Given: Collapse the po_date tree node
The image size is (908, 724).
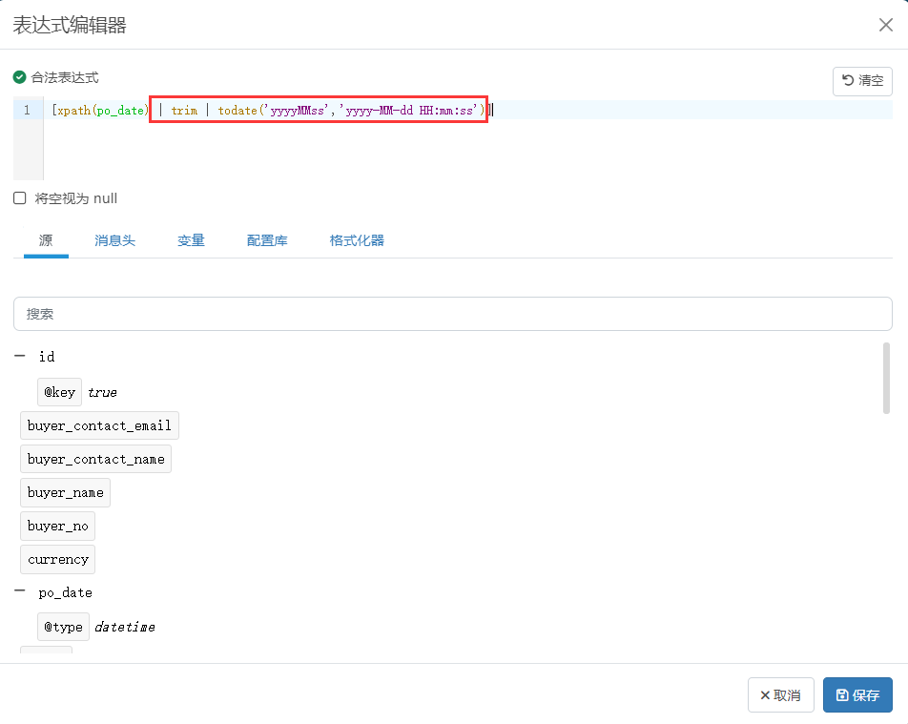Looking at the screenshot, I should [20, 591].
